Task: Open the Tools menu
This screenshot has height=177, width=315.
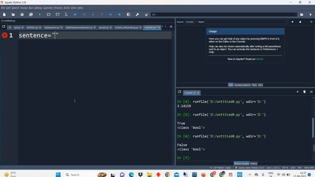Action: pos(67,8)
